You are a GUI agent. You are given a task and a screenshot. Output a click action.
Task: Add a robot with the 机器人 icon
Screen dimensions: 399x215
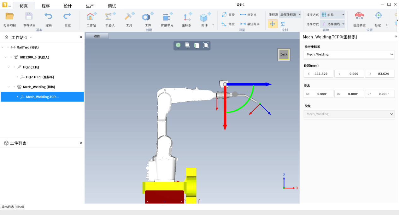110,17
